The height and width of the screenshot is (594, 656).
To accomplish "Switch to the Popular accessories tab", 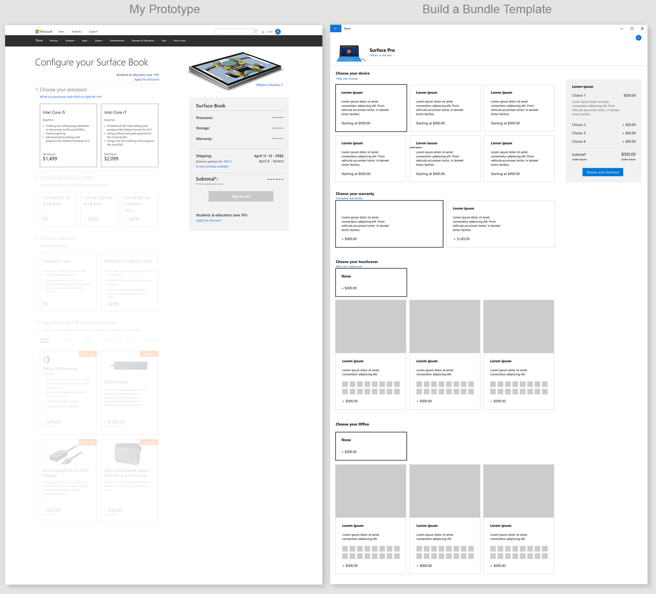I will (x=44, y=339).
